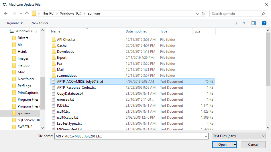Click the Cancel button

[253, 145]
